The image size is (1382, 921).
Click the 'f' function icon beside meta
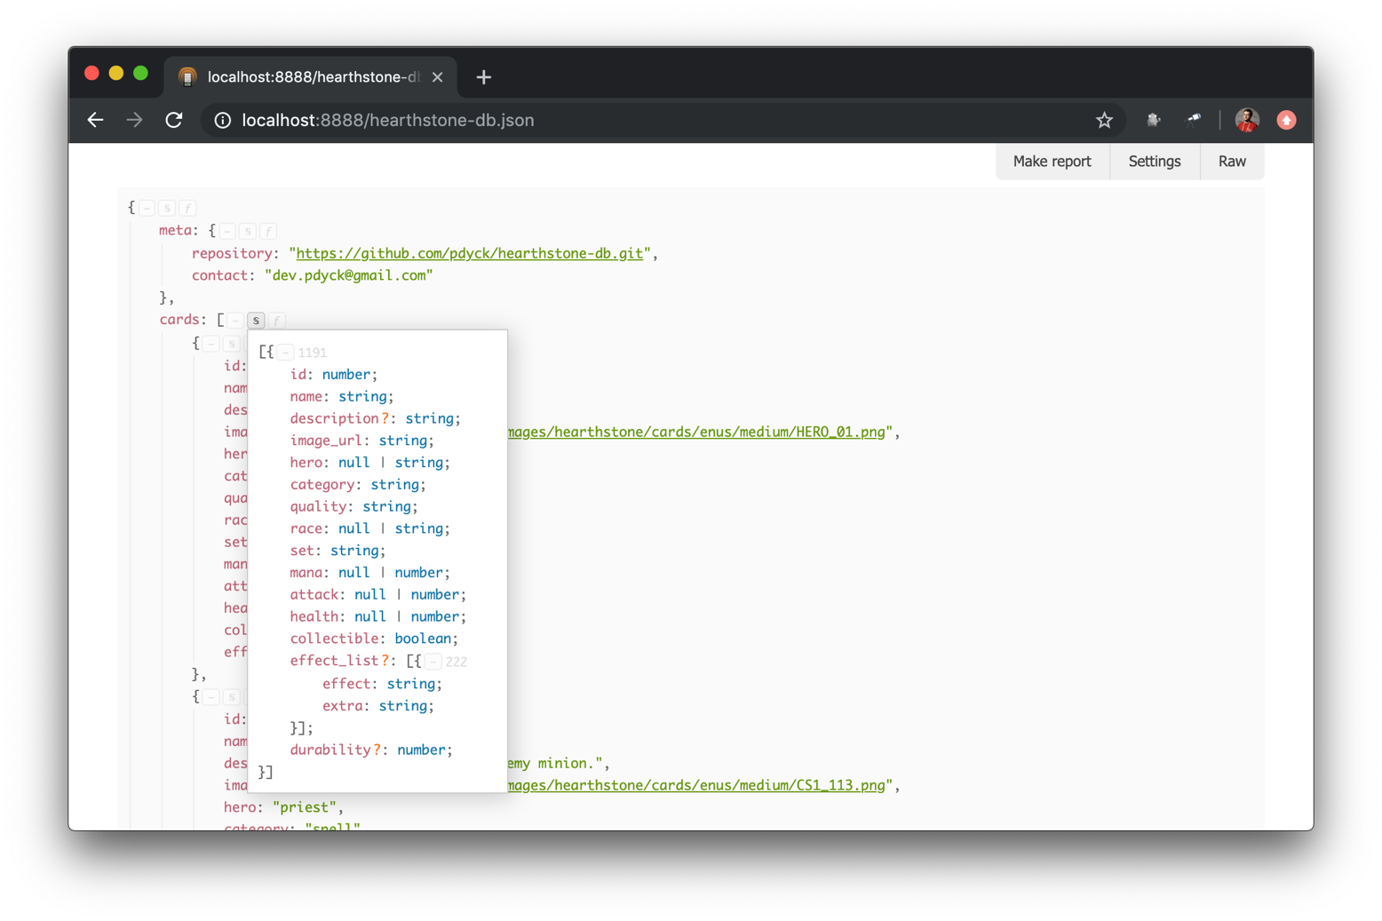pos(268,231)
